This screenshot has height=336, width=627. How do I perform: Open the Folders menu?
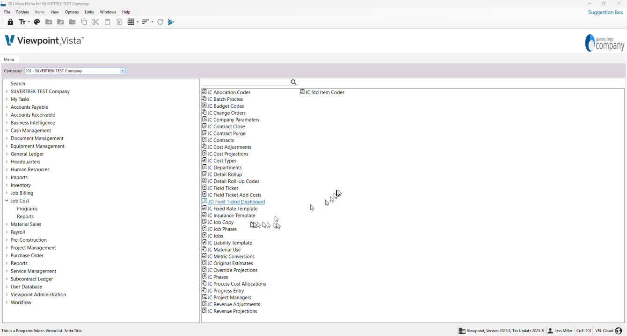click(22, 12)
